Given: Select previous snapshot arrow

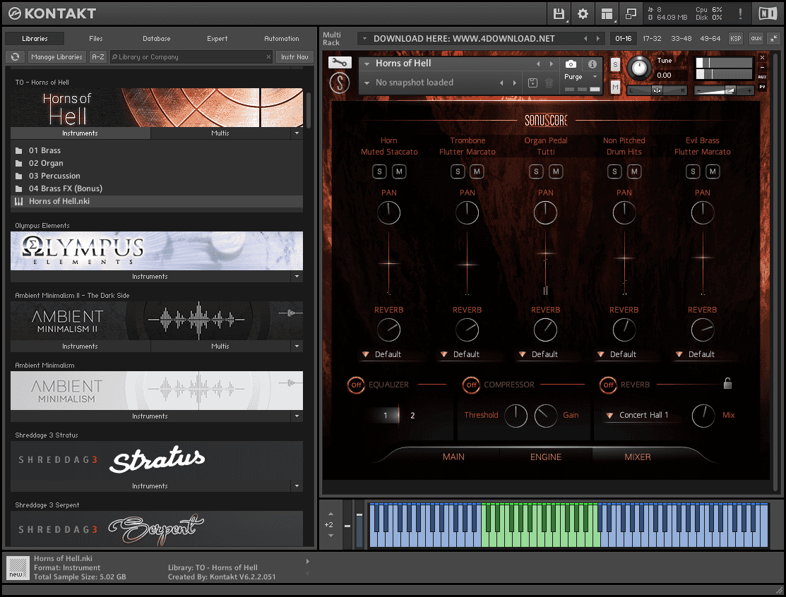Looking at the screenshot, I should click(501, 83).
